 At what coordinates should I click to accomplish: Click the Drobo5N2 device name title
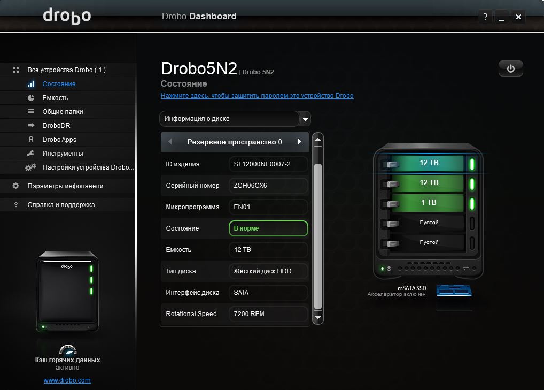(x=199, y=68)
